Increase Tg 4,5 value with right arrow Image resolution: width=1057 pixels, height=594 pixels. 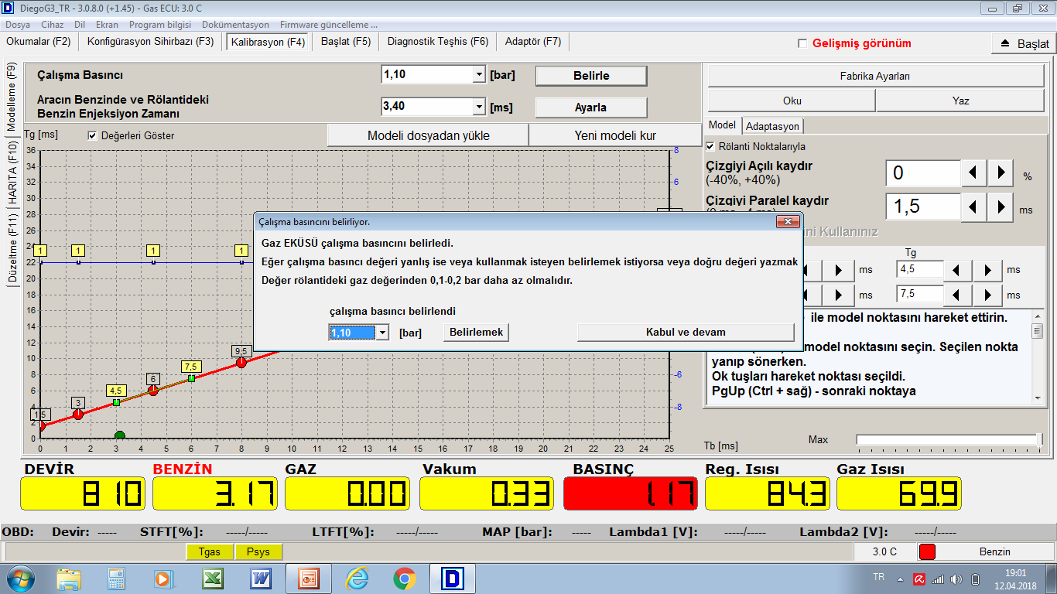point(988,270)
